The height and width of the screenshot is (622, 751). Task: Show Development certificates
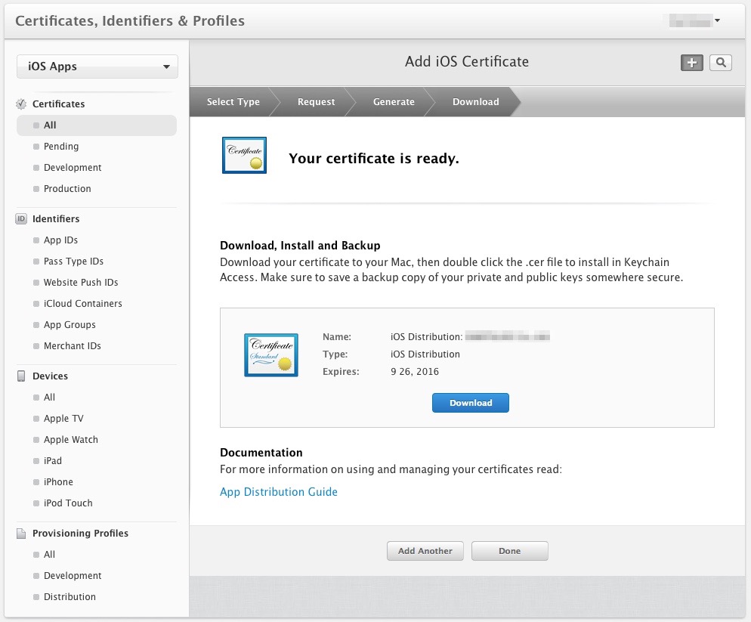[x=73, y=168]
